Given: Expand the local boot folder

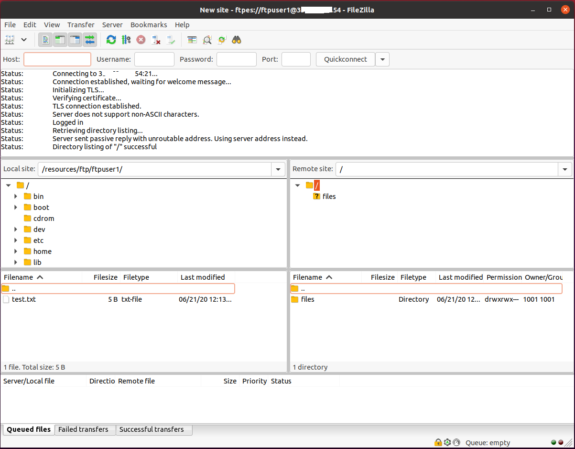Looking at the screenshot, I should click(16, 208).
